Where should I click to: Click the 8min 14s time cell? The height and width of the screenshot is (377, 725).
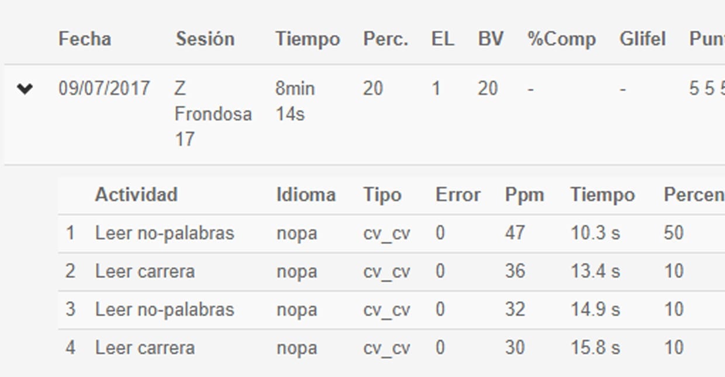(295, 101)
